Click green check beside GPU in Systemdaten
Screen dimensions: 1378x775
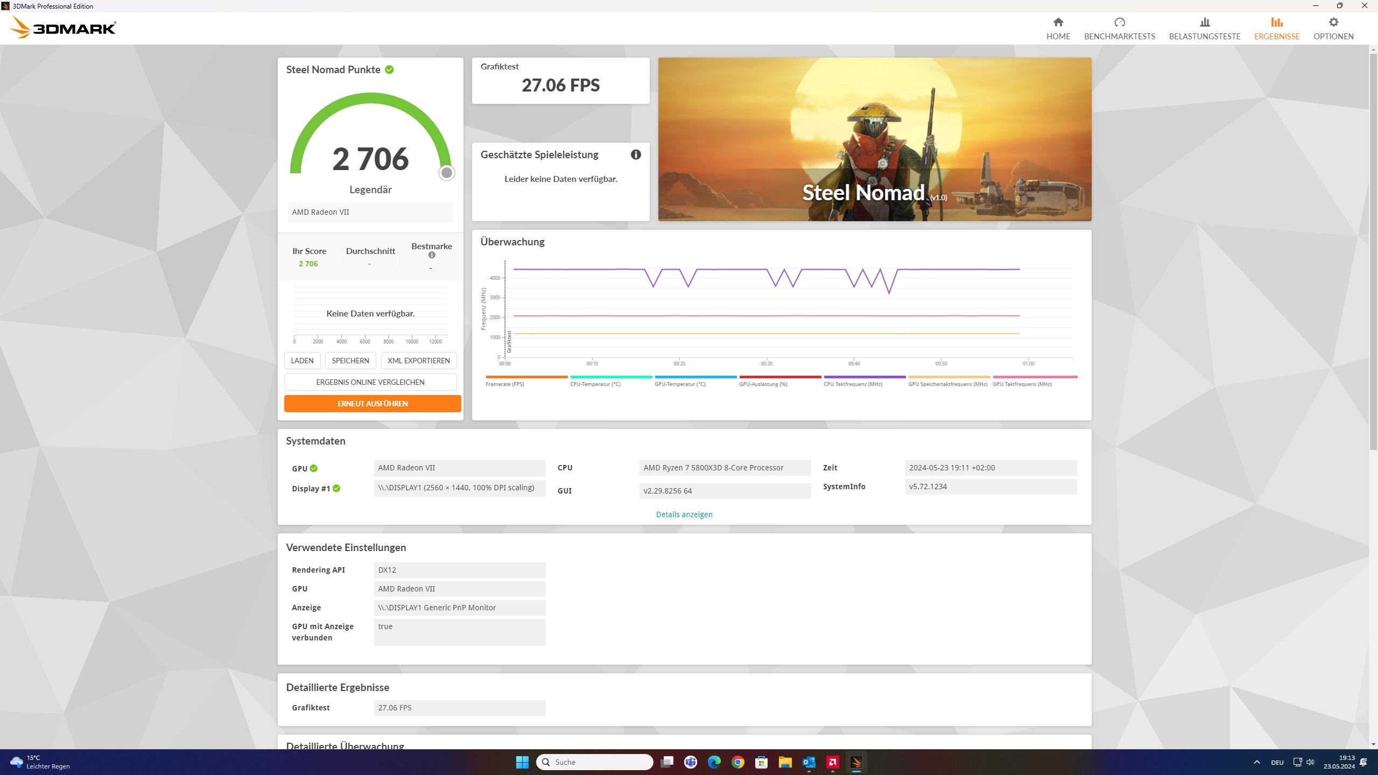(x=314, y=468)
